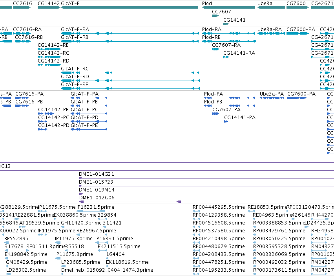
Task: Select the LD28302.5prime EST
Action: [x=8, y=274]
